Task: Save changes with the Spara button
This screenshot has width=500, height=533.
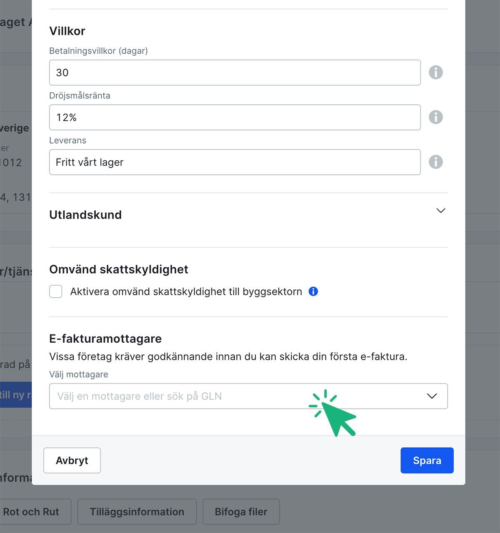Action: pyautogui.click(x=427, y=461)
